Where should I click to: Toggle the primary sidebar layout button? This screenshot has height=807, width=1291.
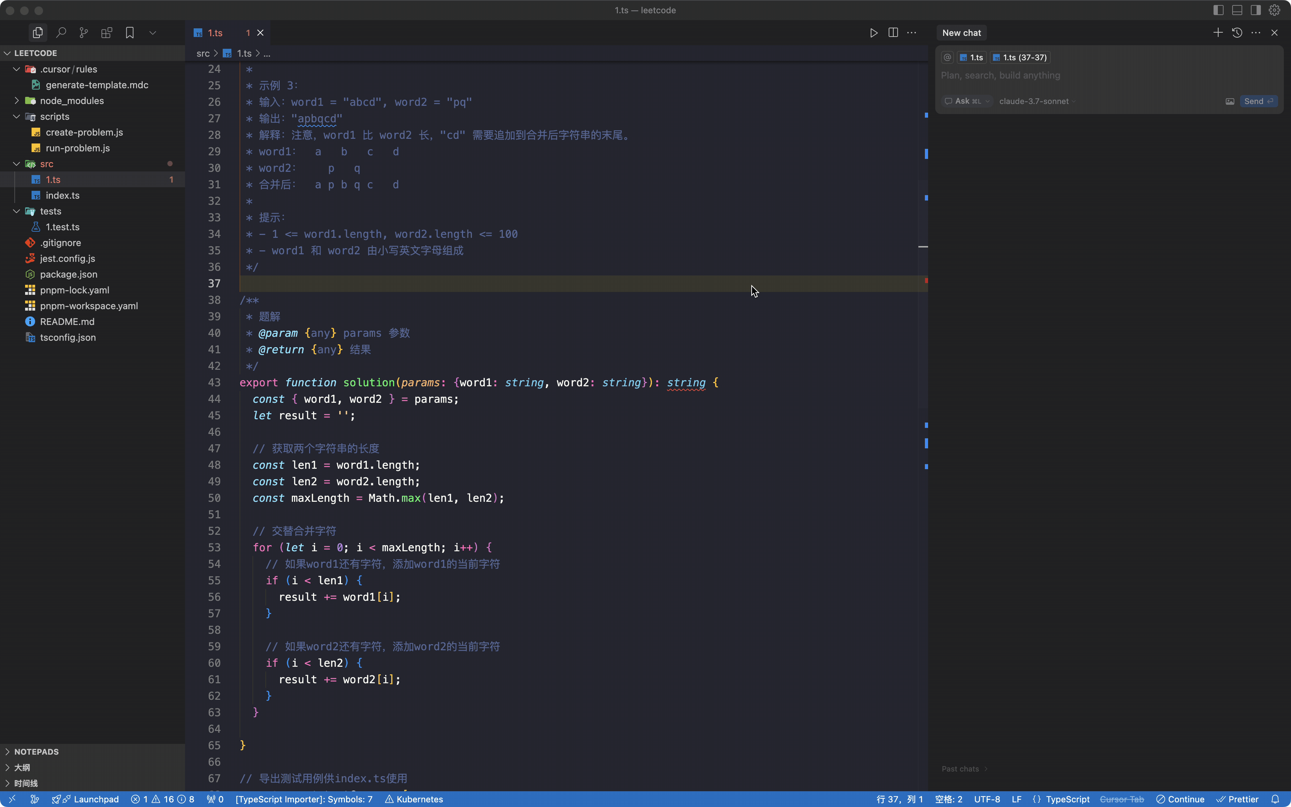(1219, 10)
